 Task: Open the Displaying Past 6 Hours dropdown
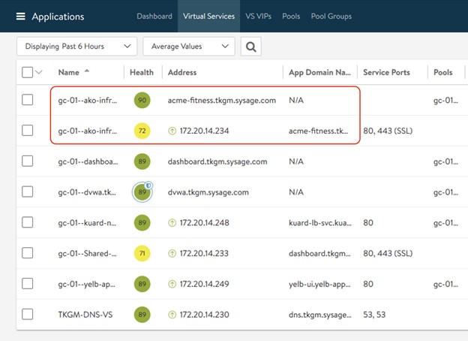tap(76, 47)
